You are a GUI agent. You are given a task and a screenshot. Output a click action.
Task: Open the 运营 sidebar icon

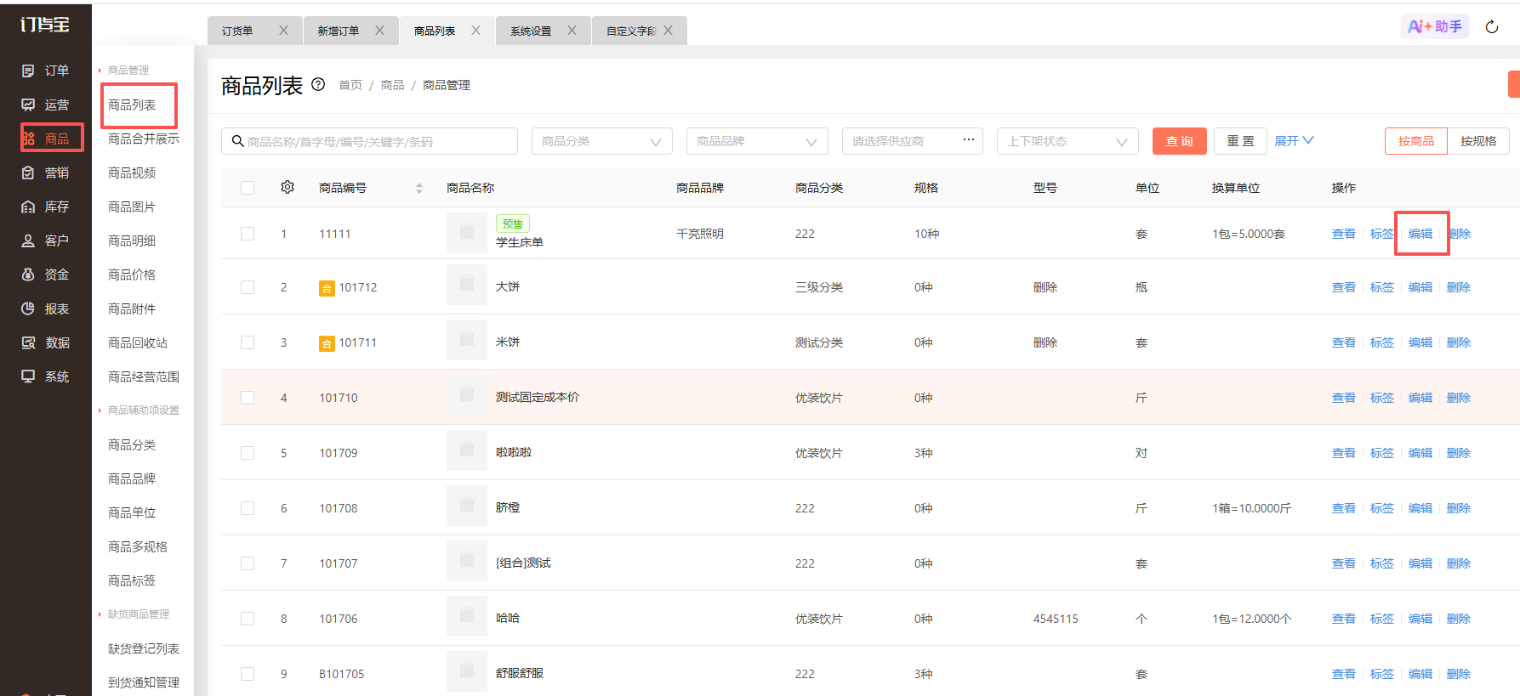click(x=28, y=105)
